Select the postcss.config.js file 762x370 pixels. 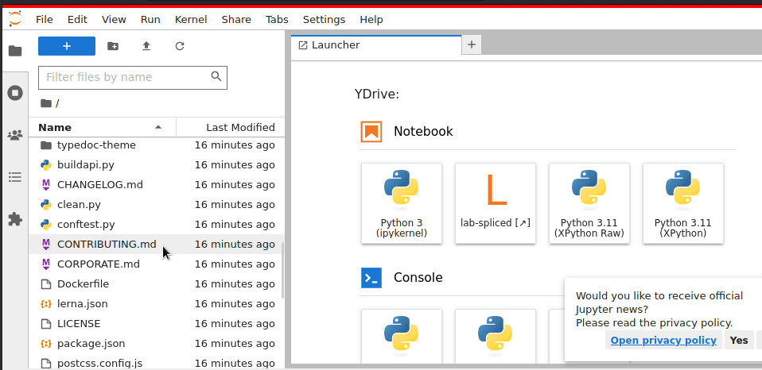157,363
